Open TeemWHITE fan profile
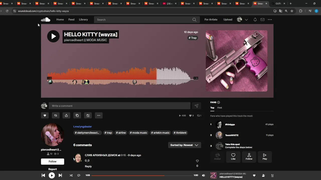The height and width of the screenshot is (180, 321). [x=232, y=135]
